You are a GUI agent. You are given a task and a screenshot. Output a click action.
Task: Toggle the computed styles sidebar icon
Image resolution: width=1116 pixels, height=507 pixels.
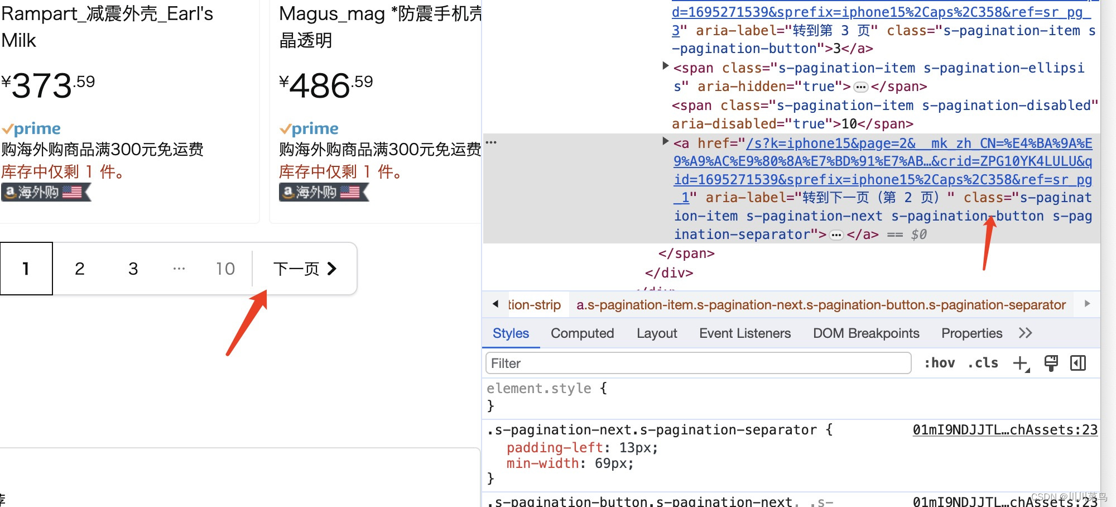1078,363
